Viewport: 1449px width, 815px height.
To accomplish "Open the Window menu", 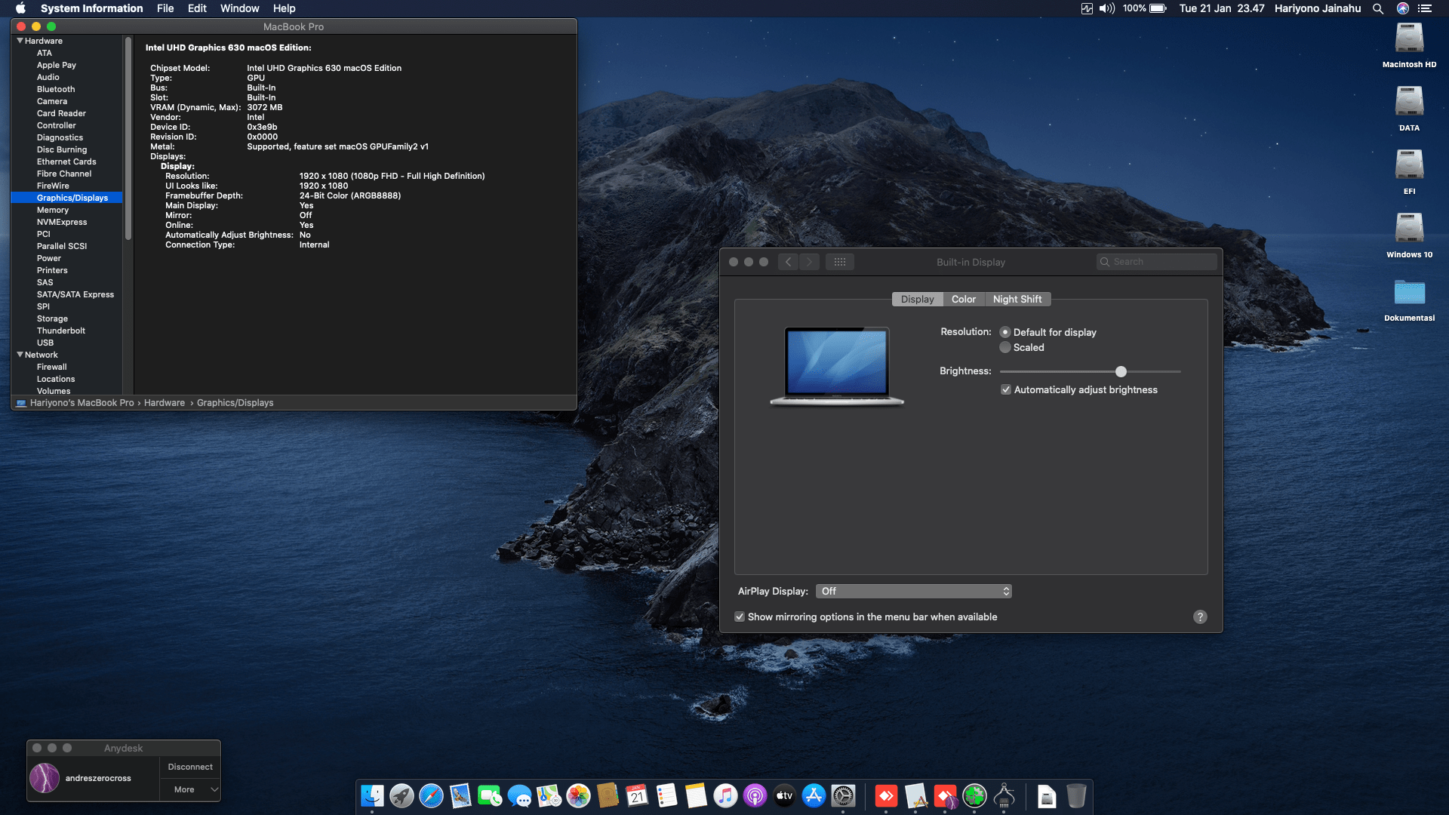I will pos(239,8).
